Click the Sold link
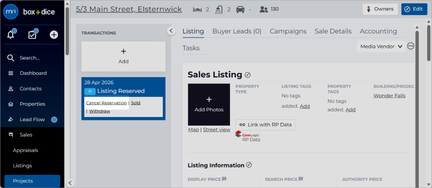432x188 pixels. click(136, 103)
